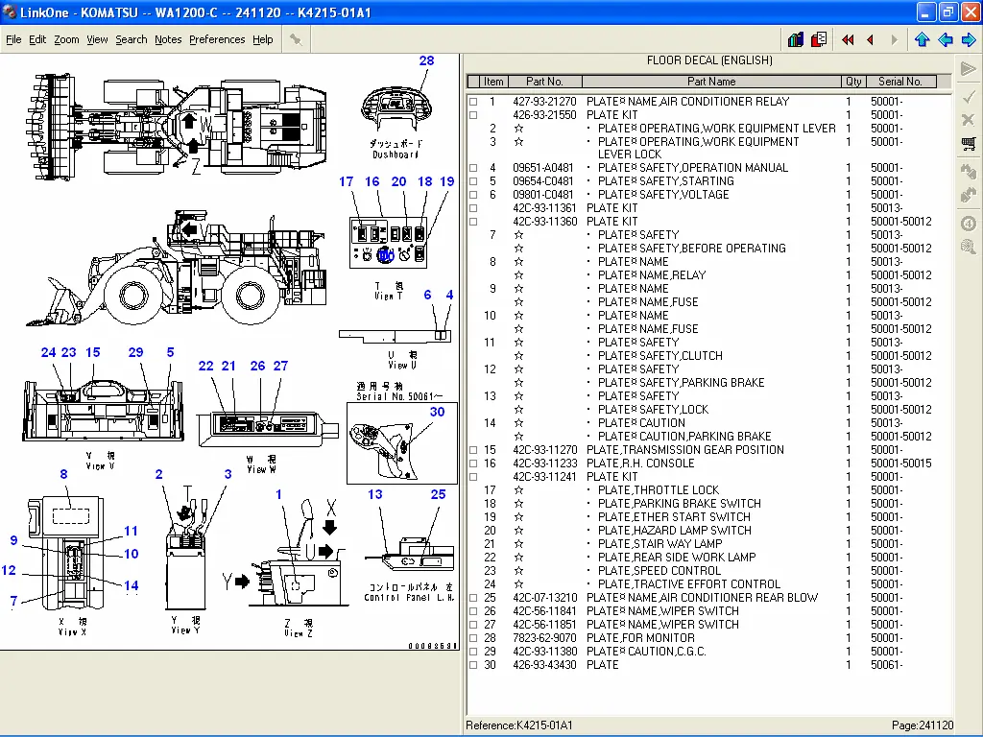The image size is (983, 737).
Task: Go to previous page red arrow
Action: (870, 40)
